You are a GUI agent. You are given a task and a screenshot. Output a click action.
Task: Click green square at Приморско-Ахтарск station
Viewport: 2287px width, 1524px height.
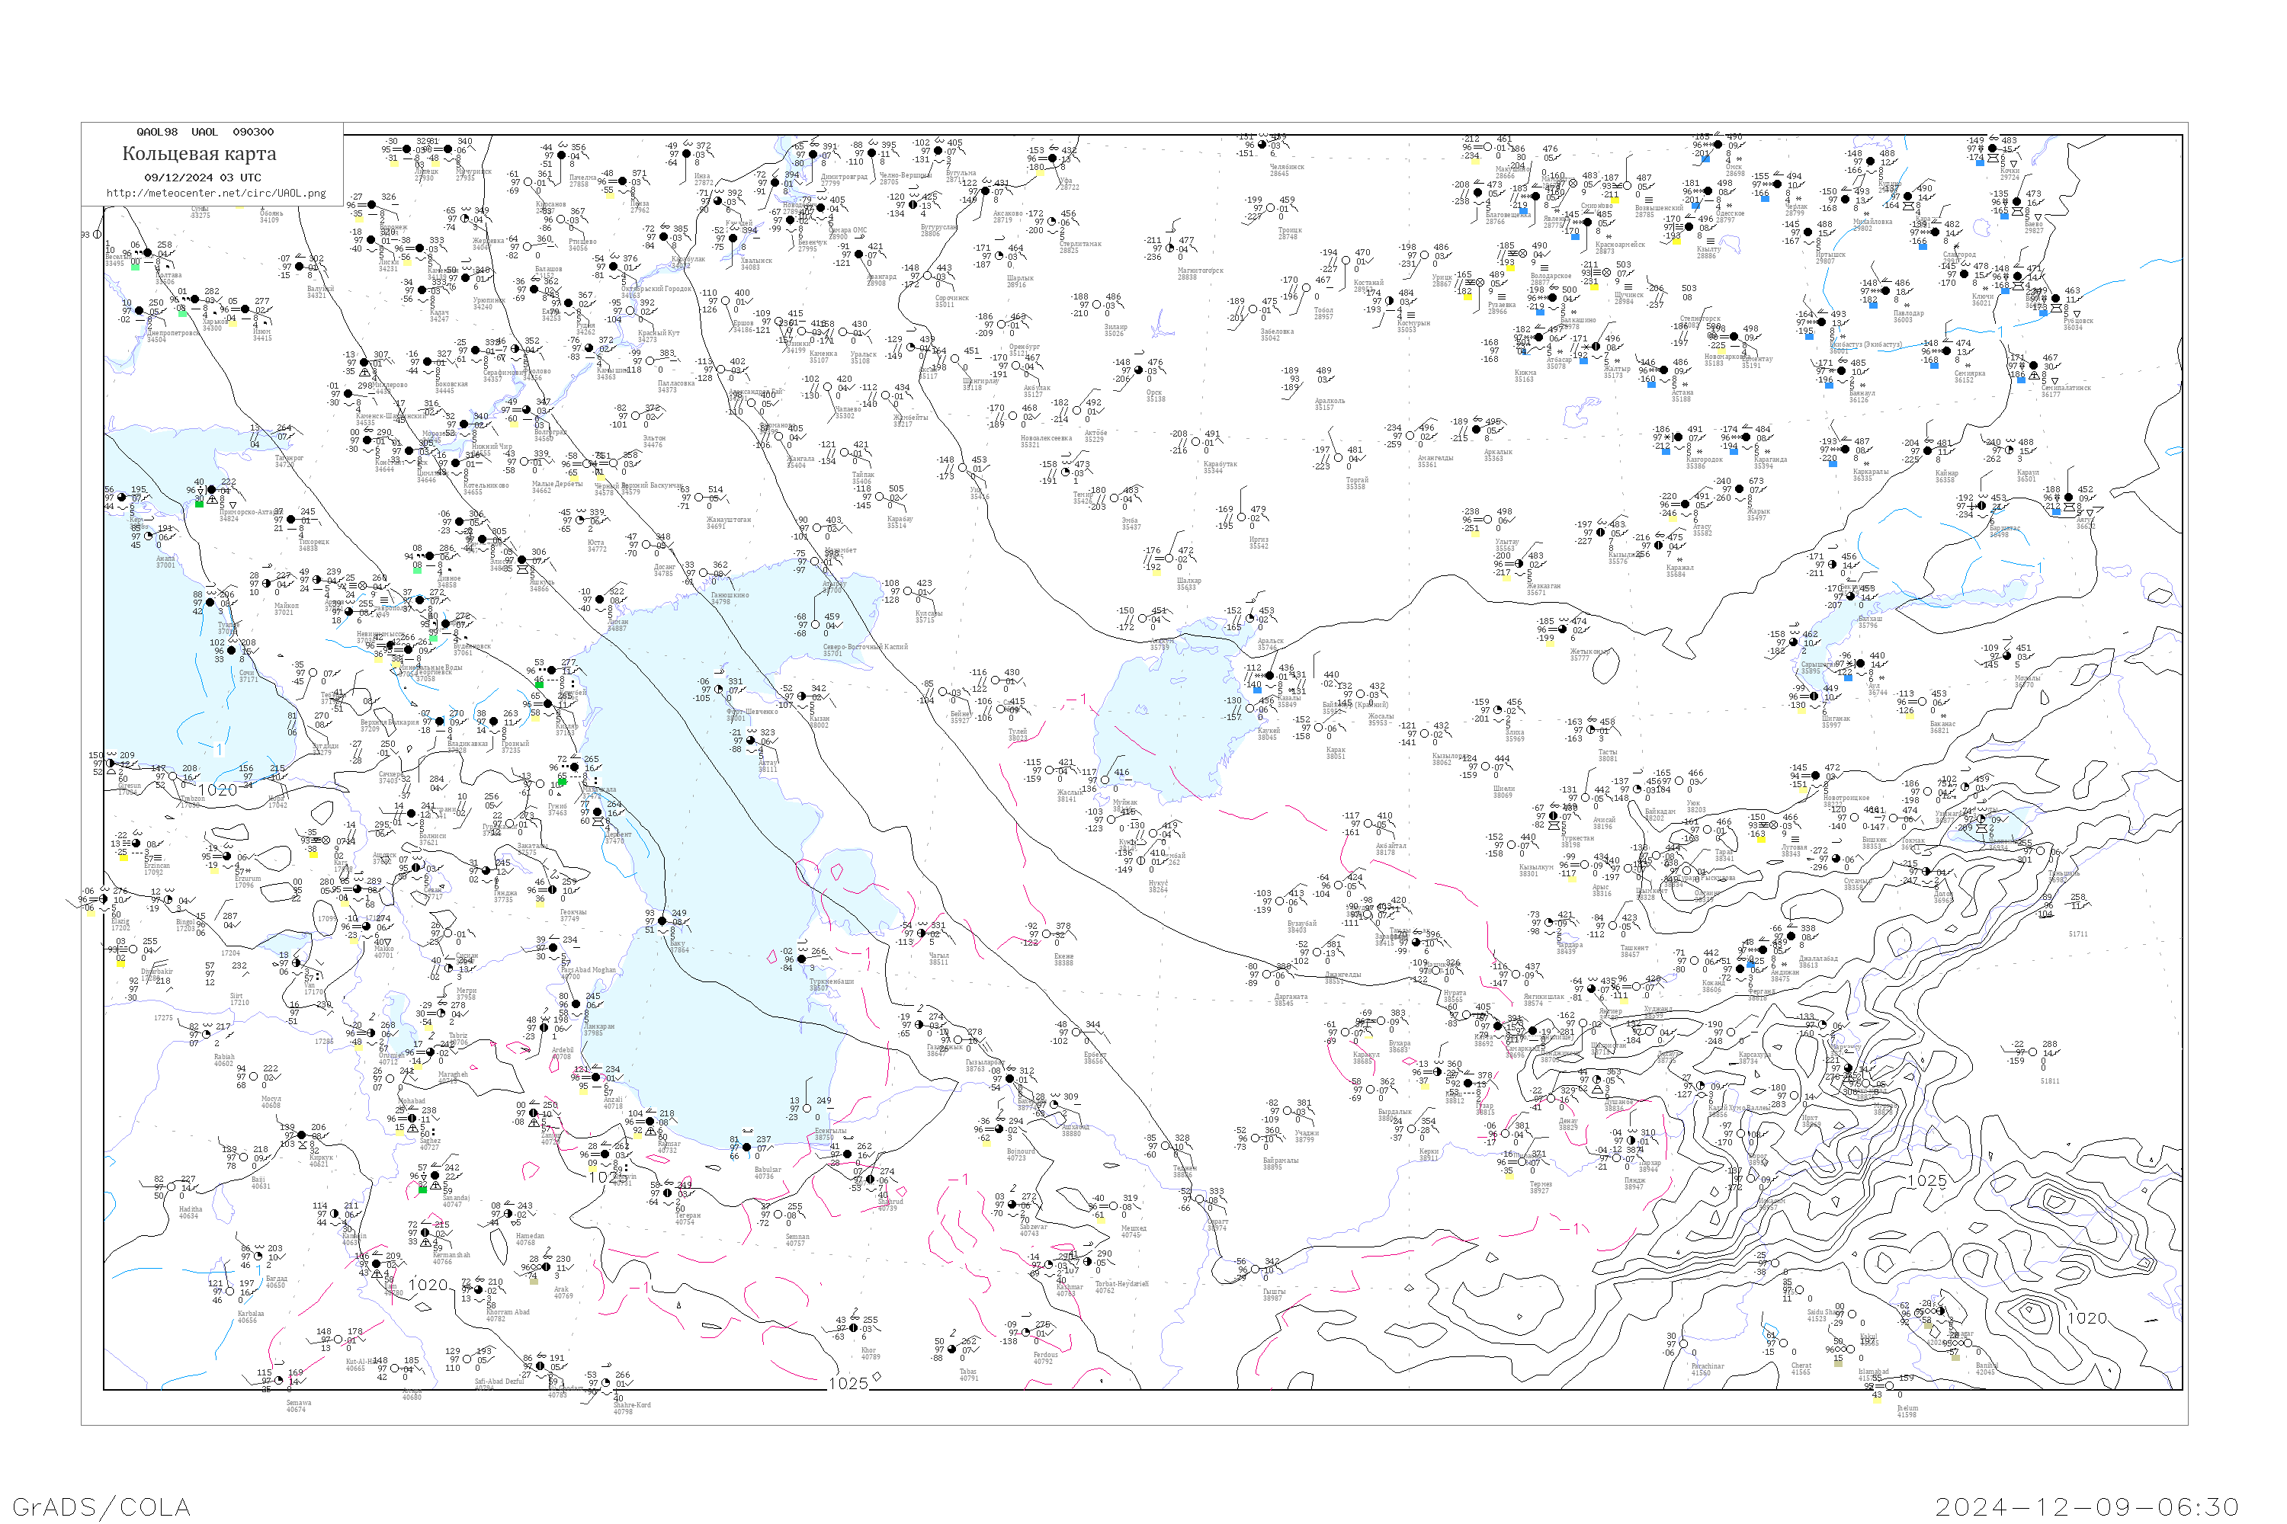point(199,504)
